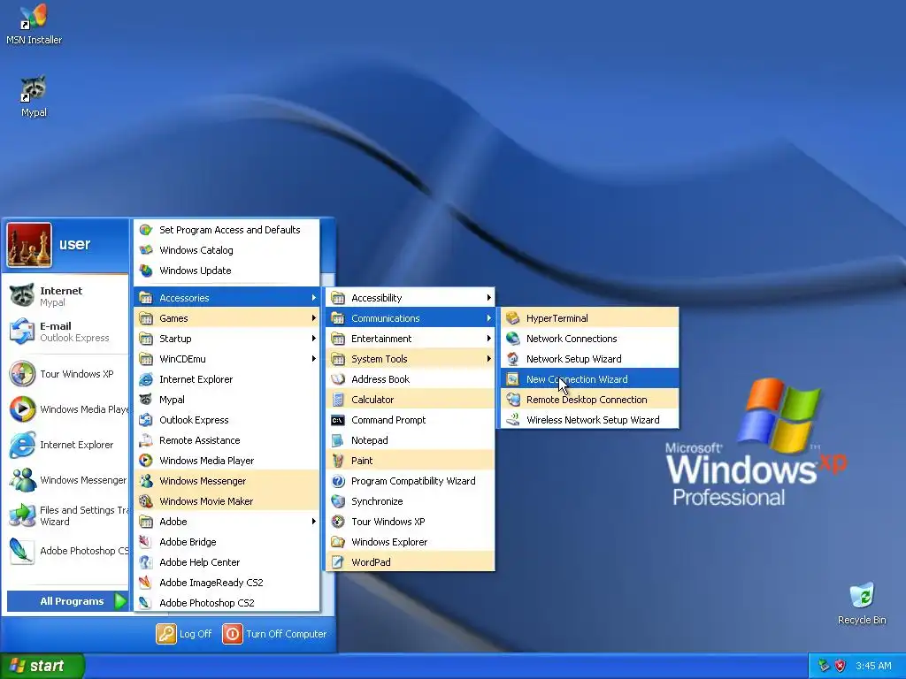Expand the Games submenu
The width and height of the screenshot is (906, 679).
coord(226,318)
